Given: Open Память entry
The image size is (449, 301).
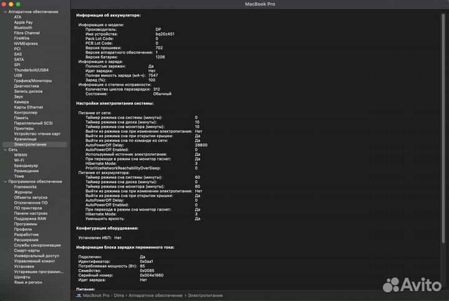Looking at the screenshot, I should click(x=21, y=118).
